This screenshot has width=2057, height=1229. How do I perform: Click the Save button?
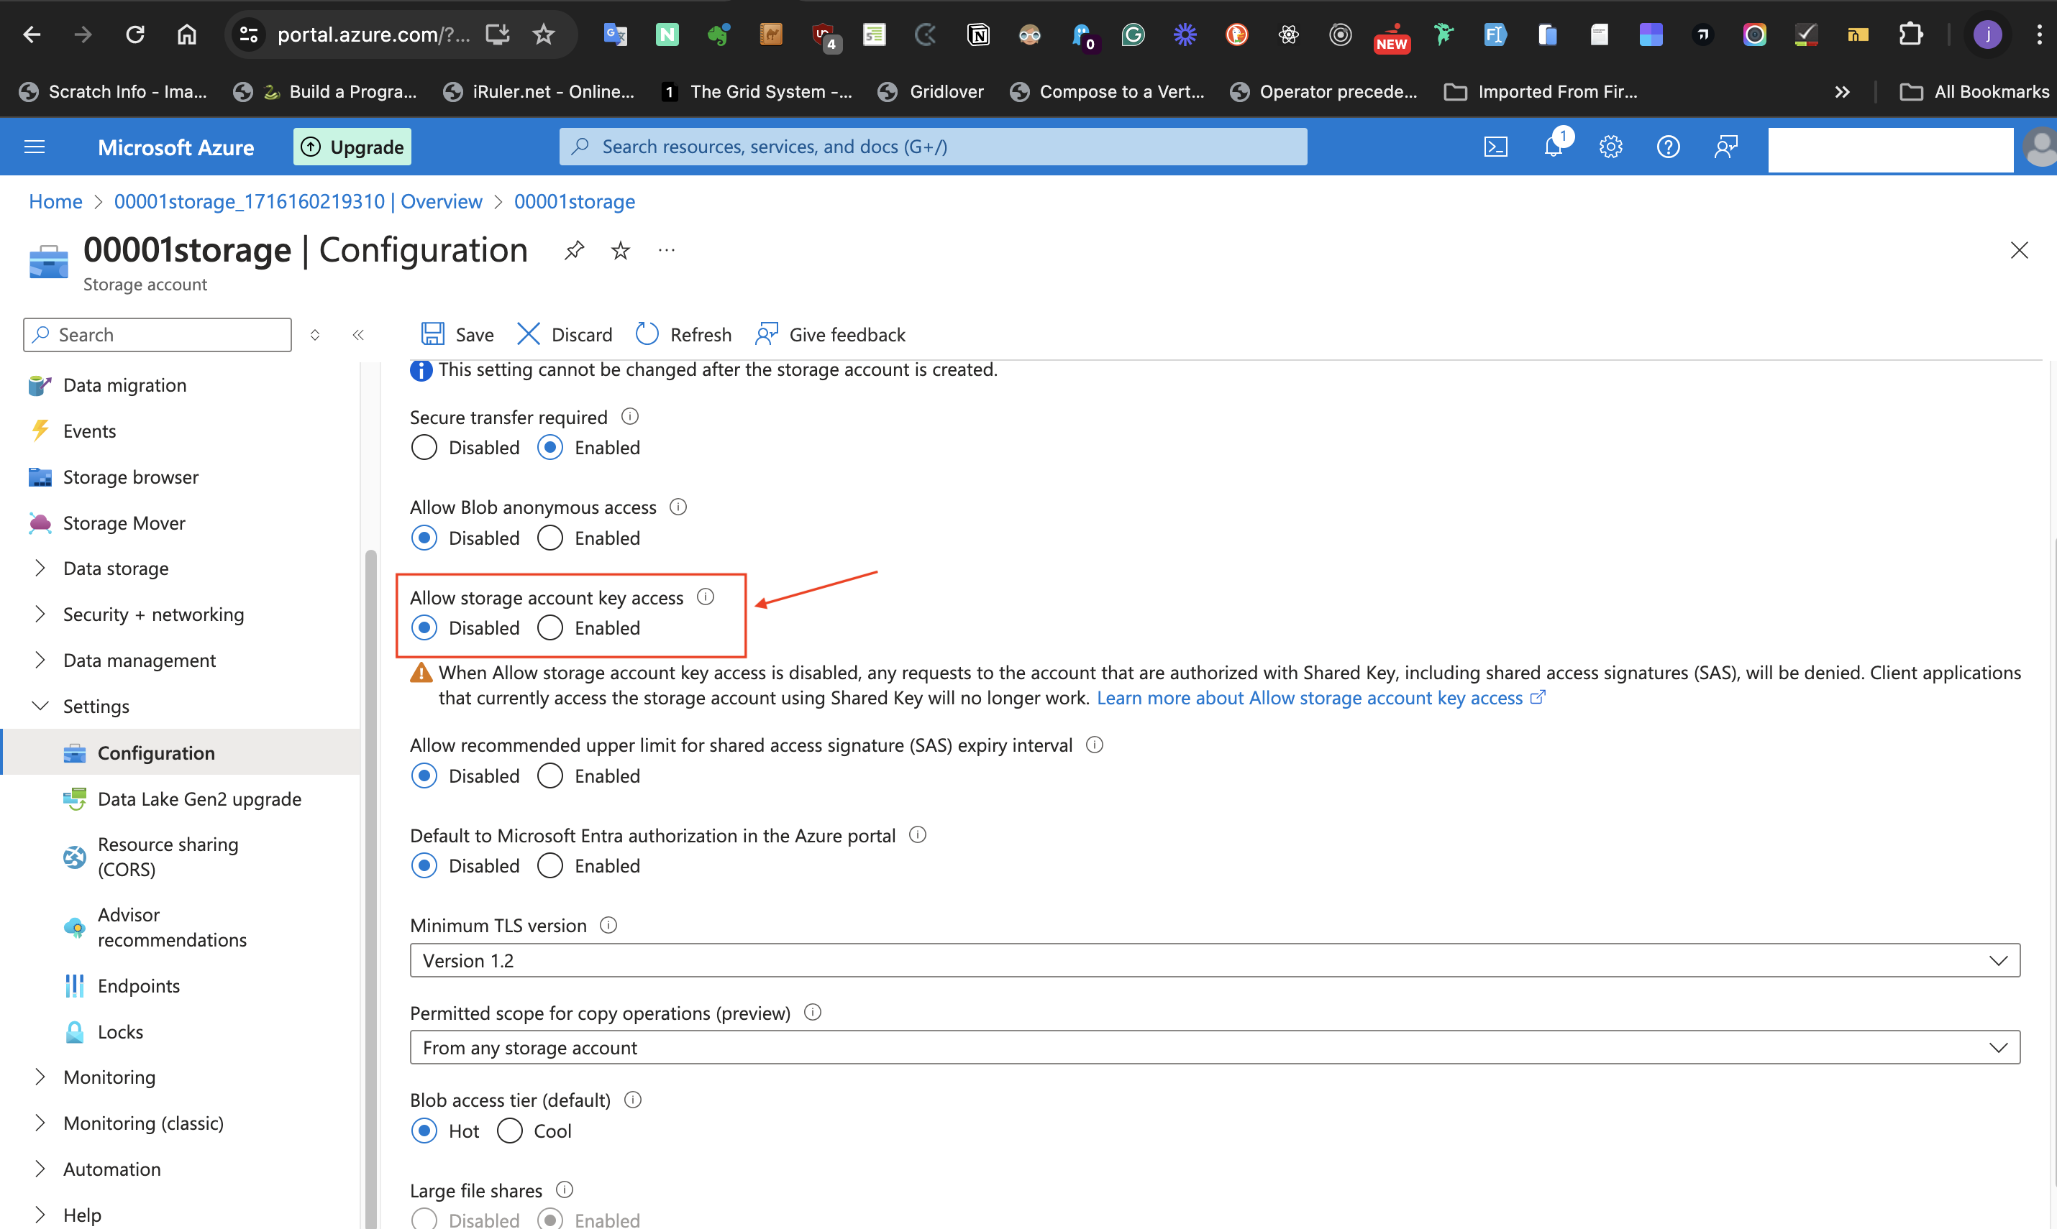point(457,333)
